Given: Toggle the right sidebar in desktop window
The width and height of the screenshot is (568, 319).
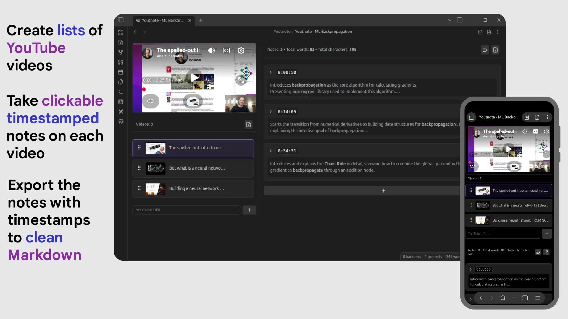Looking at the screenshot, I should coord(459,20).
